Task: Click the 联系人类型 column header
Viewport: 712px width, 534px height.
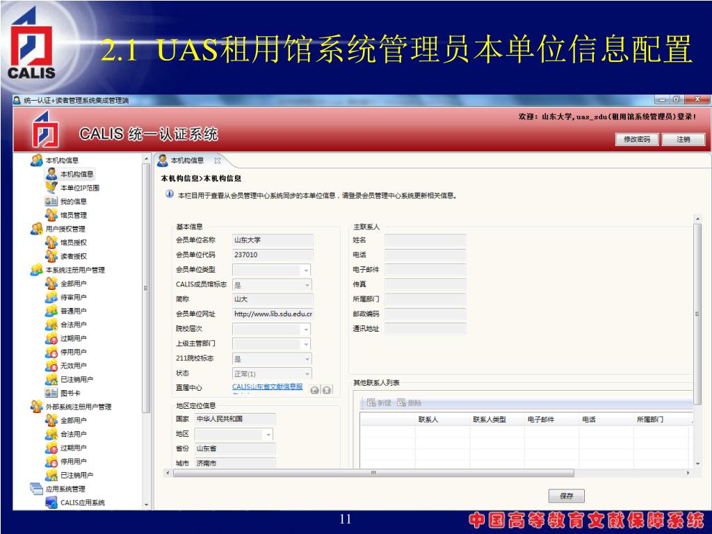Action: point(489,419)
